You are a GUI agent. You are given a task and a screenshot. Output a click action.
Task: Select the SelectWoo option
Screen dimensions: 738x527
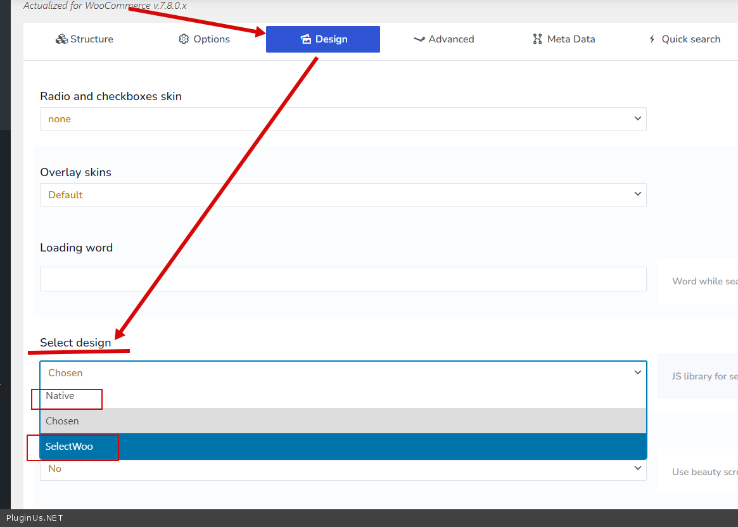tap(69, 447)
